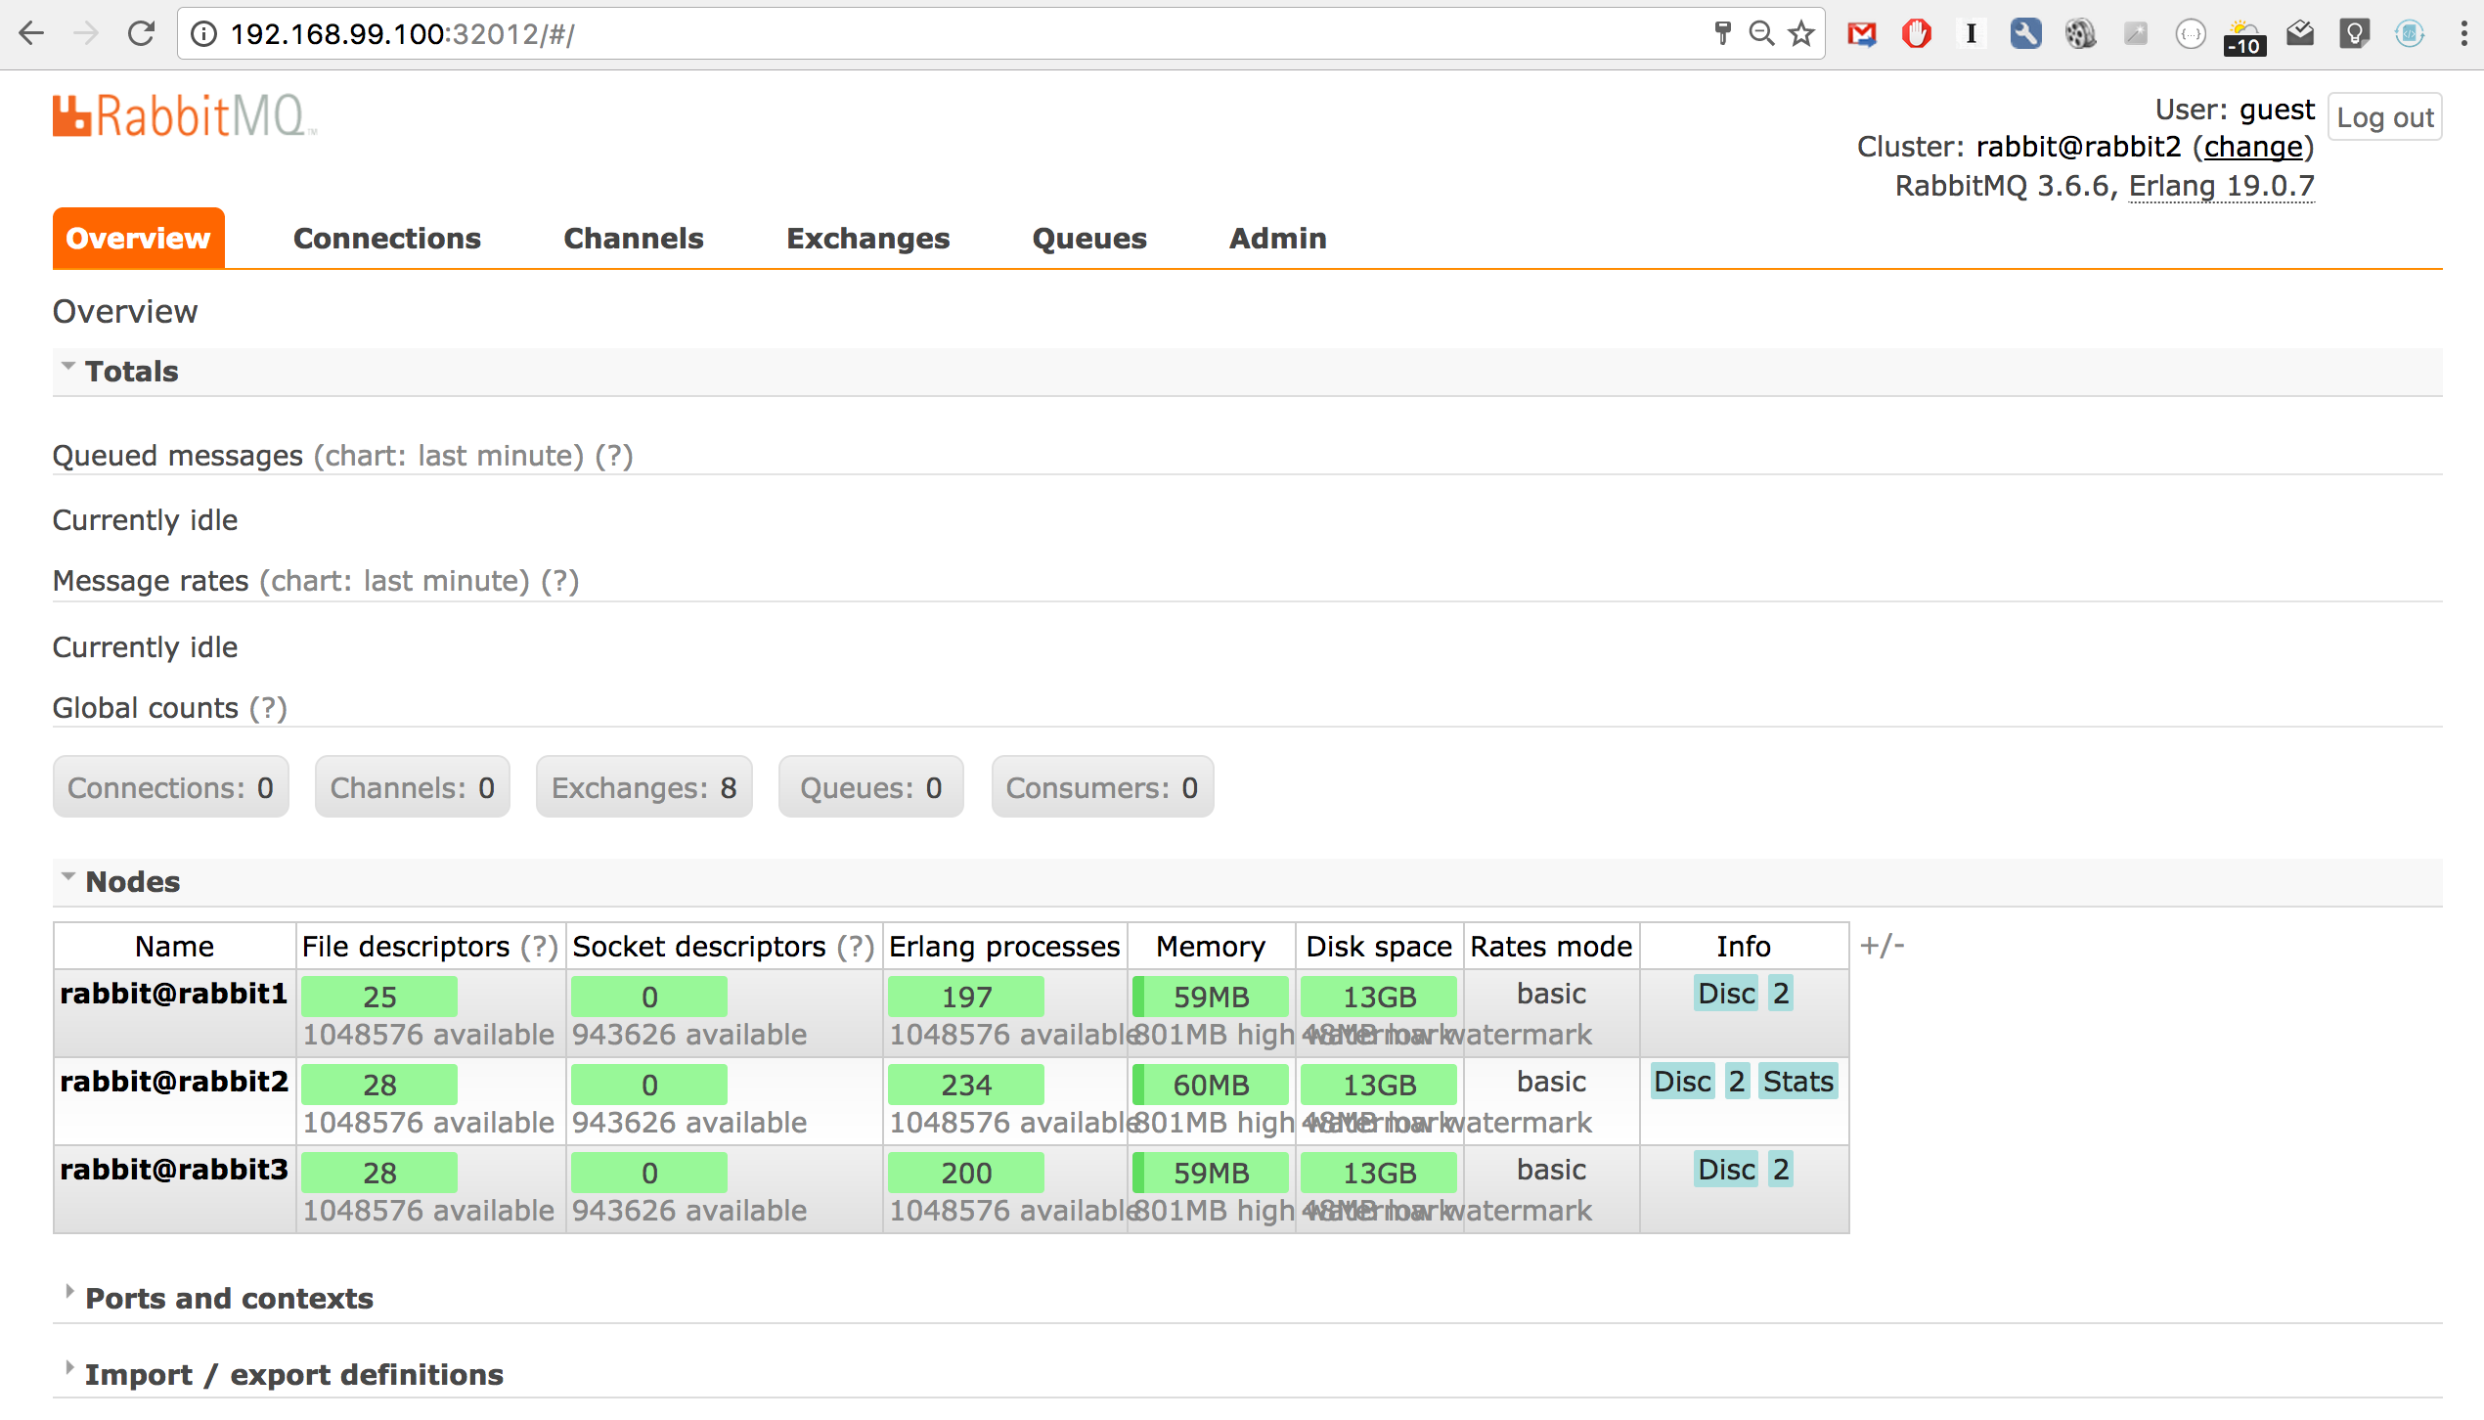Click the Log out button

tap(2384, 117)
